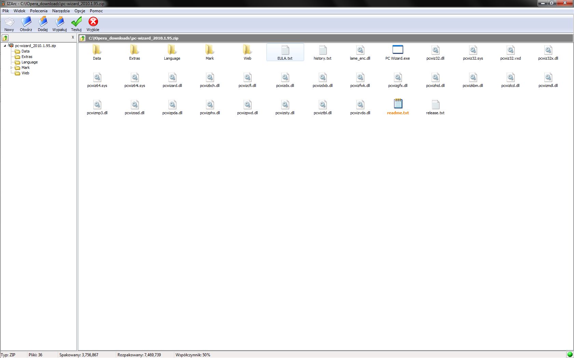Screen dimensions: 574x358
Task: Click the up-folder icon beside the archive path bar
Action: (82, 38)
